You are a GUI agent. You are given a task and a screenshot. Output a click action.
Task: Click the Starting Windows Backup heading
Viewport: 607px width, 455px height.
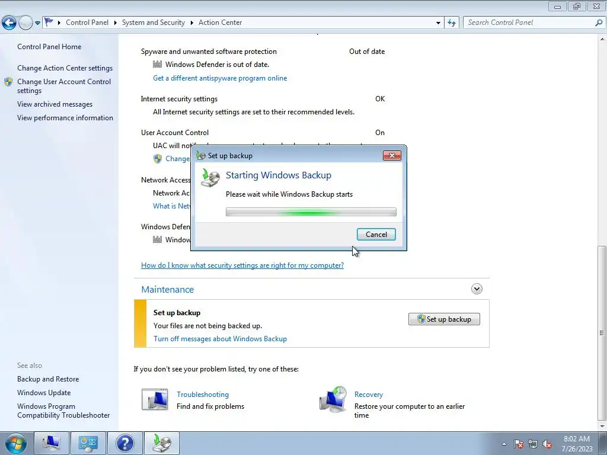279,175
